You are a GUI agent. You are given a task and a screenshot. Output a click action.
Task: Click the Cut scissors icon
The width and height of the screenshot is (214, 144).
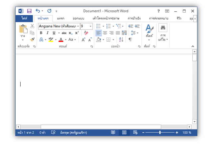click(x=32, y=26)
